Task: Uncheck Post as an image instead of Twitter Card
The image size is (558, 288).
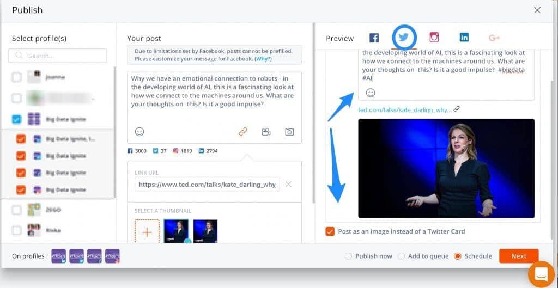Action: 330,231
